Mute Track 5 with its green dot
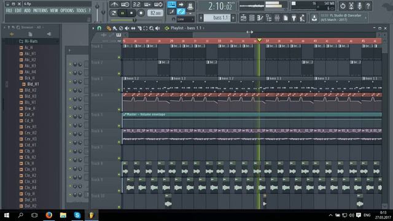 [119, 126]
